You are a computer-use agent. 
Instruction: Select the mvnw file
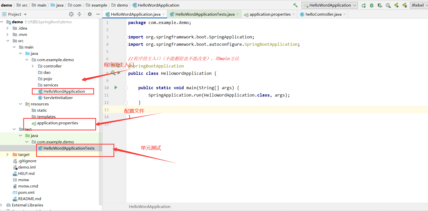pos(24,180)
